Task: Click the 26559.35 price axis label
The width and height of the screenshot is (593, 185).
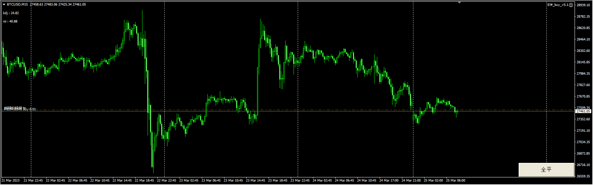Action: pyautogui.click(x=583, y=176)
